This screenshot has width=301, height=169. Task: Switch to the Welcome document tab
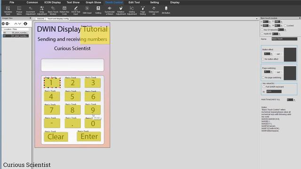[x=40, y=19]
